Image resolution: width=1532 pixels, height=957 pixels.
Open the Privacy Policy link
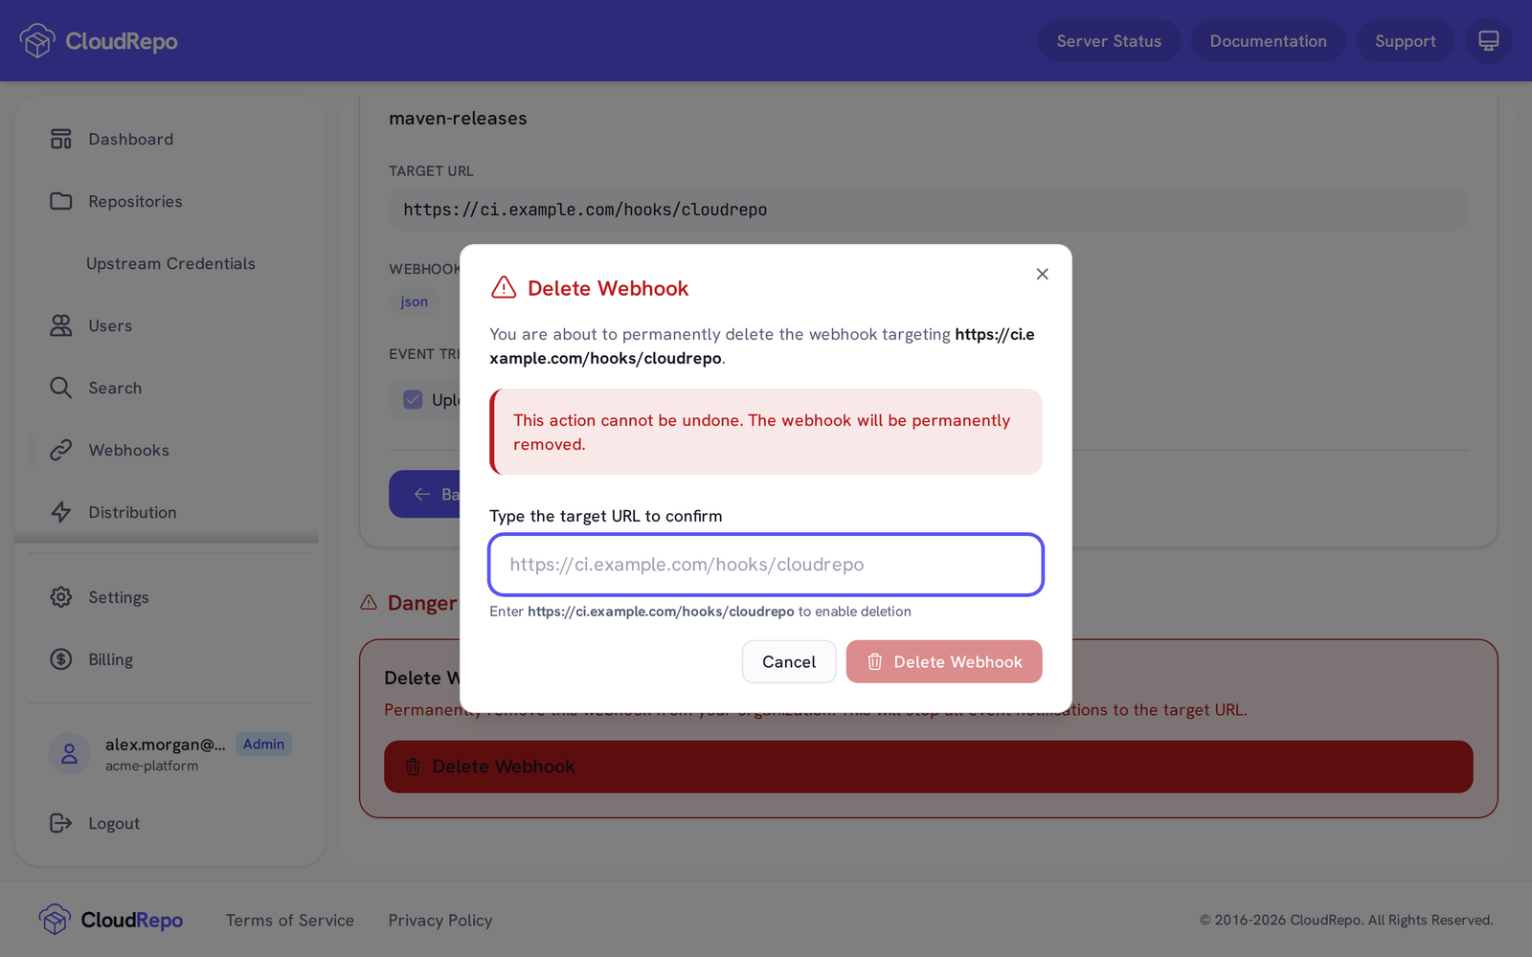click(440, 920)
